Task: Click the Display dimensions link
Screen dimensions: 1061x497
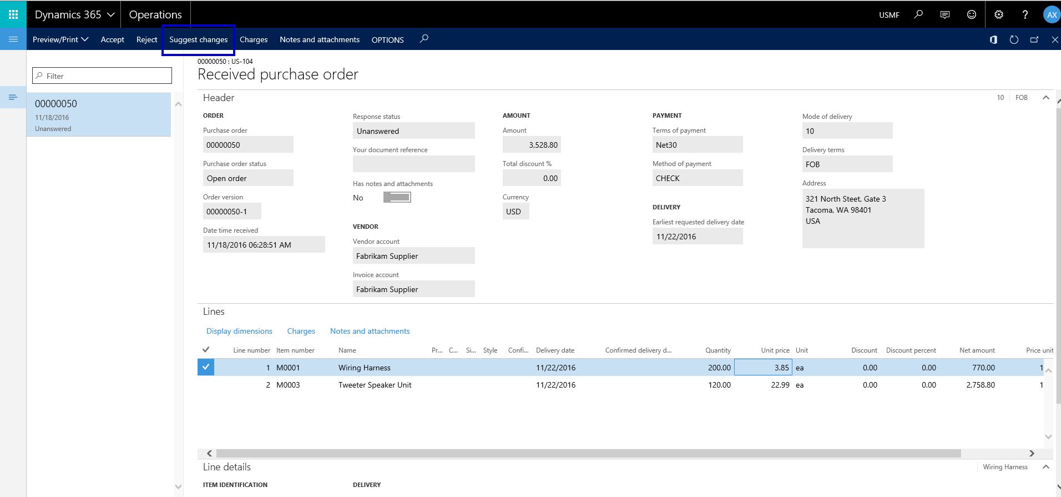Action: (x=239, y=331)
